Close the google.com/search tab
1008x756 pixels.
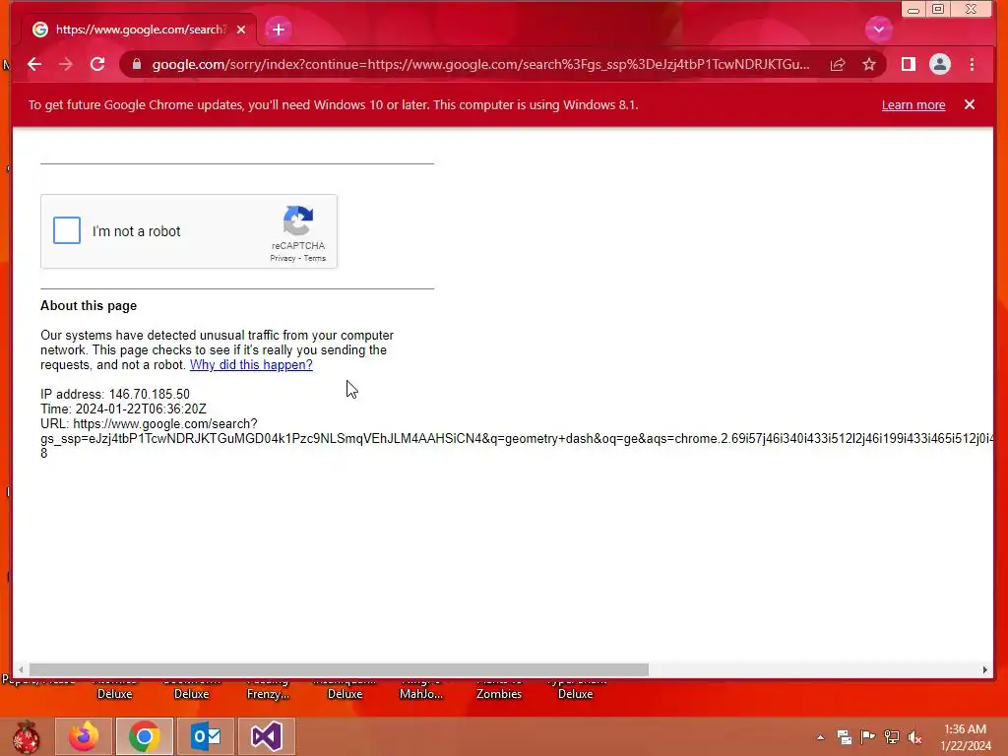[241, 30]
